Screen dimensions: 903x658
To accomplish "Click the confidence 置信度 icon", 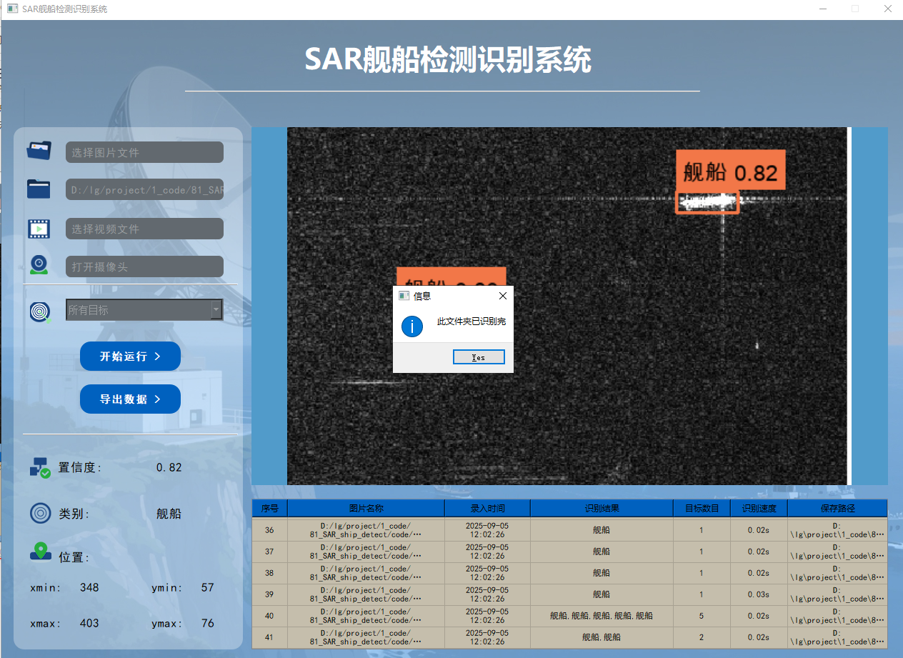I will 40,467.
